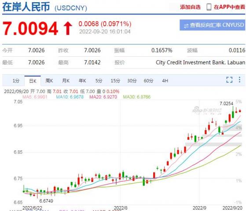246x211 pixels.
Task: Click the last candlestick on the chart
Action: 240,111
